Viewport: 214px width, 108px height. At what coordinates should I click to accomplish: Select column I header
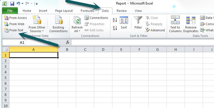194,49
